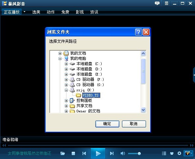Image resolution: width=195 pixels, height=159 pixels.
Task: Open the dropdown arrow next to 正在播放
Action: point(25,12)
